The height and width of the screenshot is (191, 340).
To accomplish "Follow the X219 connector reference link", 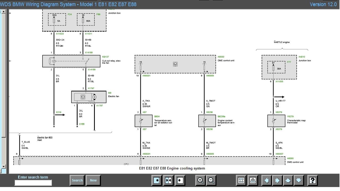I will [x=58, y=112].
